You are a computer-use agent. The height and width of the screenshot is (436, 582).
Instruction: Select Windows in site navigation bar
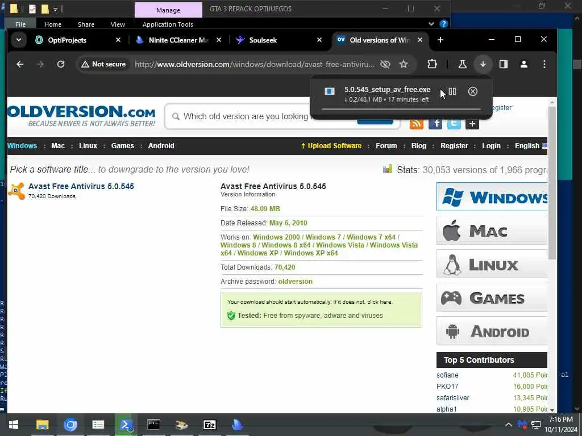tap(22, 146)
